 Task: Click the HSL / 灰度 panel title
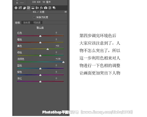tap(39, 12)
